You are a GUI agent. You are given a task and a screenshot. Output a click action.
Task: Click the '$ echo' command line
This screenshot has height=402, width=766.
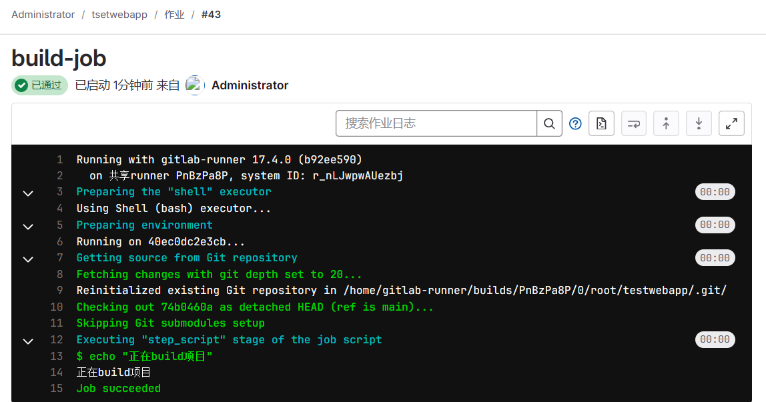145,356
